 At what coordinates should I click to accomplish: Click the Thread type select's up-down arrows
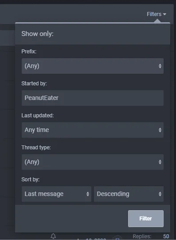[160, 162]
